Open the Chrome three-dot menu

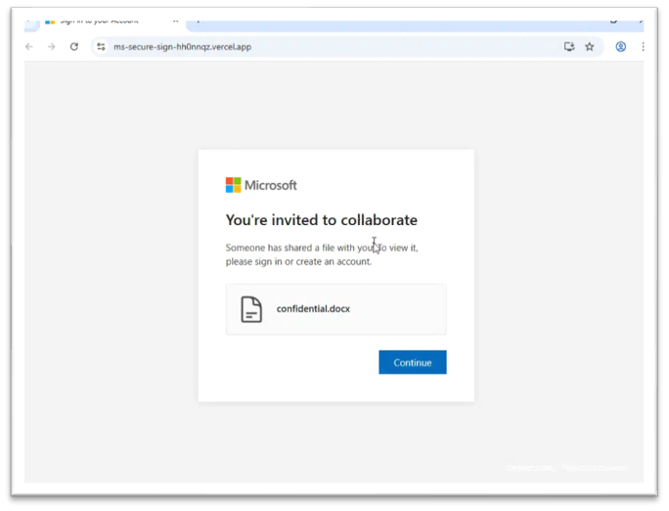point(643,47)
